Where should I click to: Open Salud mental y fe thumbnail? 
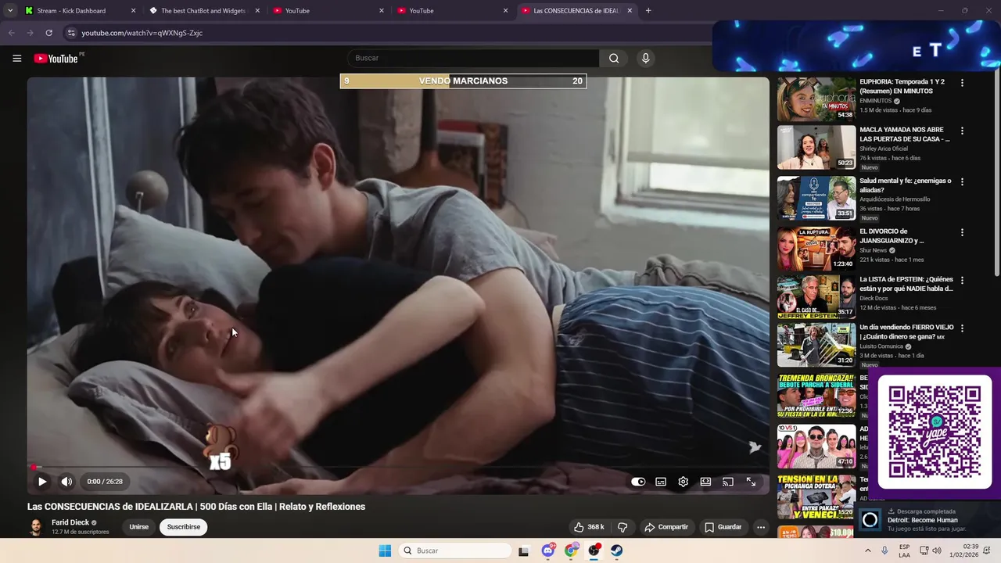(816, 198)
